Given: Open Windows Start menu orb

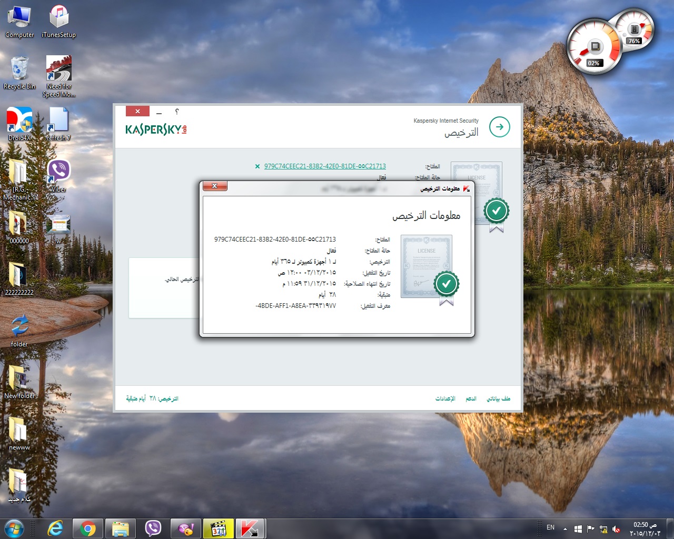Looking at the screenshot, I should [x=14, y=528].
